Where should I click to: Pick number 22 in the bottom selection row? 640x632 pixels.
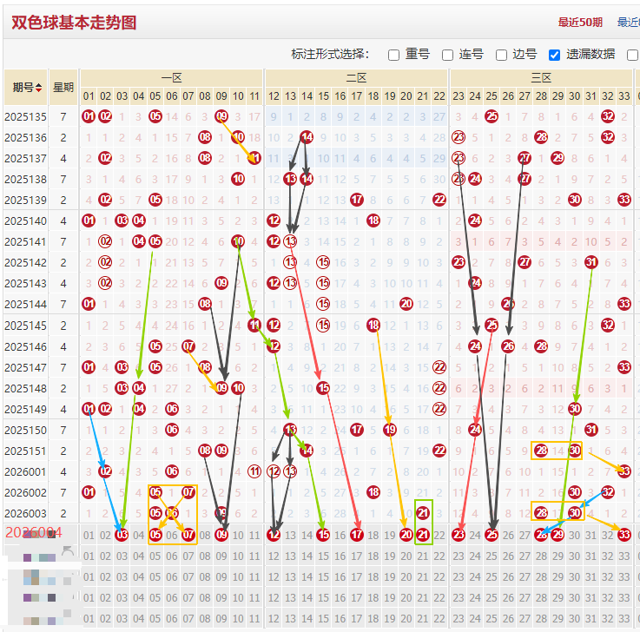pyautogui.click(x=439, y=618)
